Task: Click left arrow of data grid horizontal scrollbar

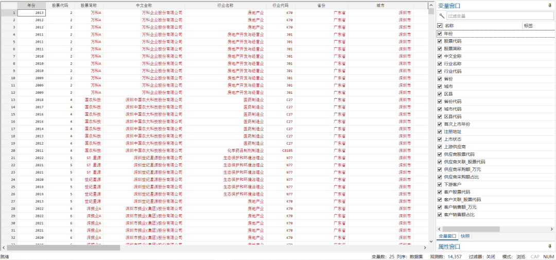Action: (x=4, y=247)
